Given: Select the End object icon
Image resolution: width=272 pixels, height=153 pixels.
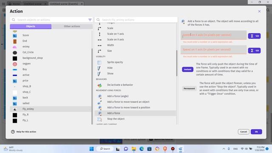Looking at the screenshot, I should [x=15, y=41].
